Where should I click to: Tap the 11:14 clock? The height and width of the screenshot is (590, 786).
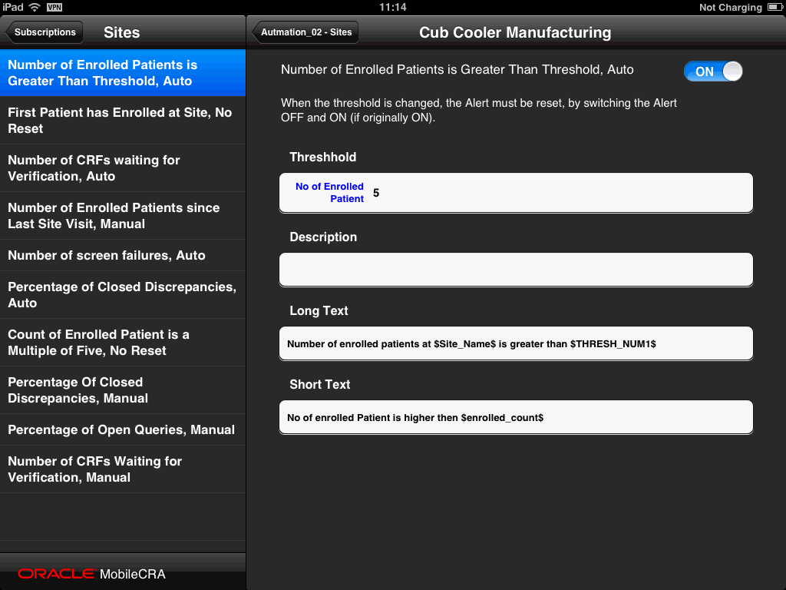click(392, 7)
